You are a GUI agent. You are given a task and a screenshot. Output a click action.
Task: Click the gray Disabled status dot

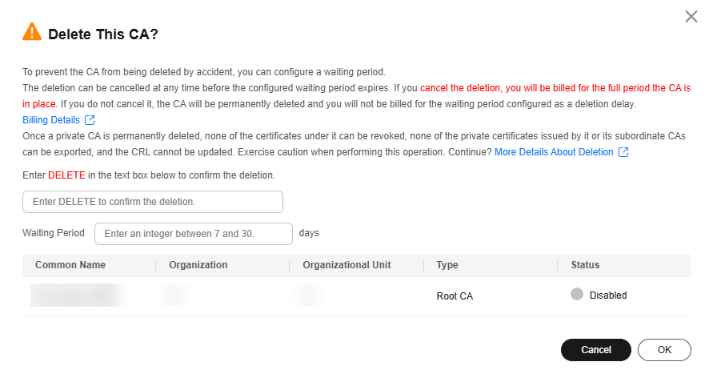point(576,295)
